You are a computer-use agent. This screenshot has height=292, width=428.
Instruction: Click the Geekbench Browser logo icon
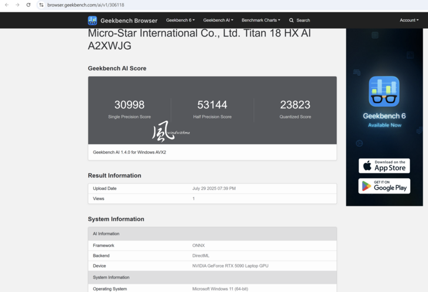click(x=92, y=21)
